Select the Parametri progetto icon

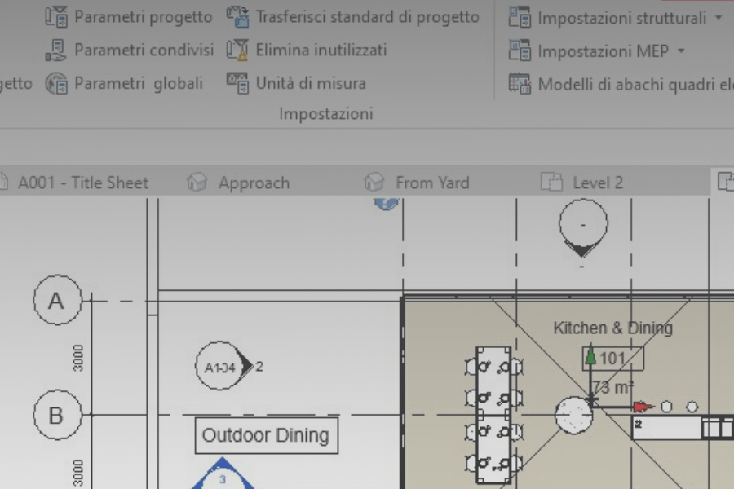57,16
